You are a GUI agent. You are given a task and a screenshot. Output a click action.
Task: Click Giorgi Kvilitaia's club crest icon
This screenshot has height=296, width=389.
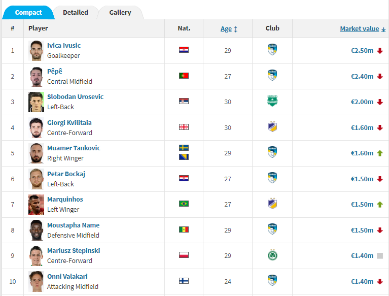tap(272, 127)
